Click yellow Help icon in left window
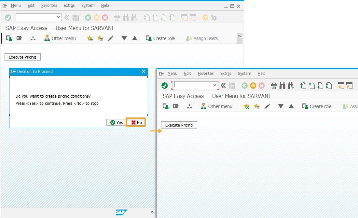Viewport: 358px width, 218px height. click(x=205, y=18)
